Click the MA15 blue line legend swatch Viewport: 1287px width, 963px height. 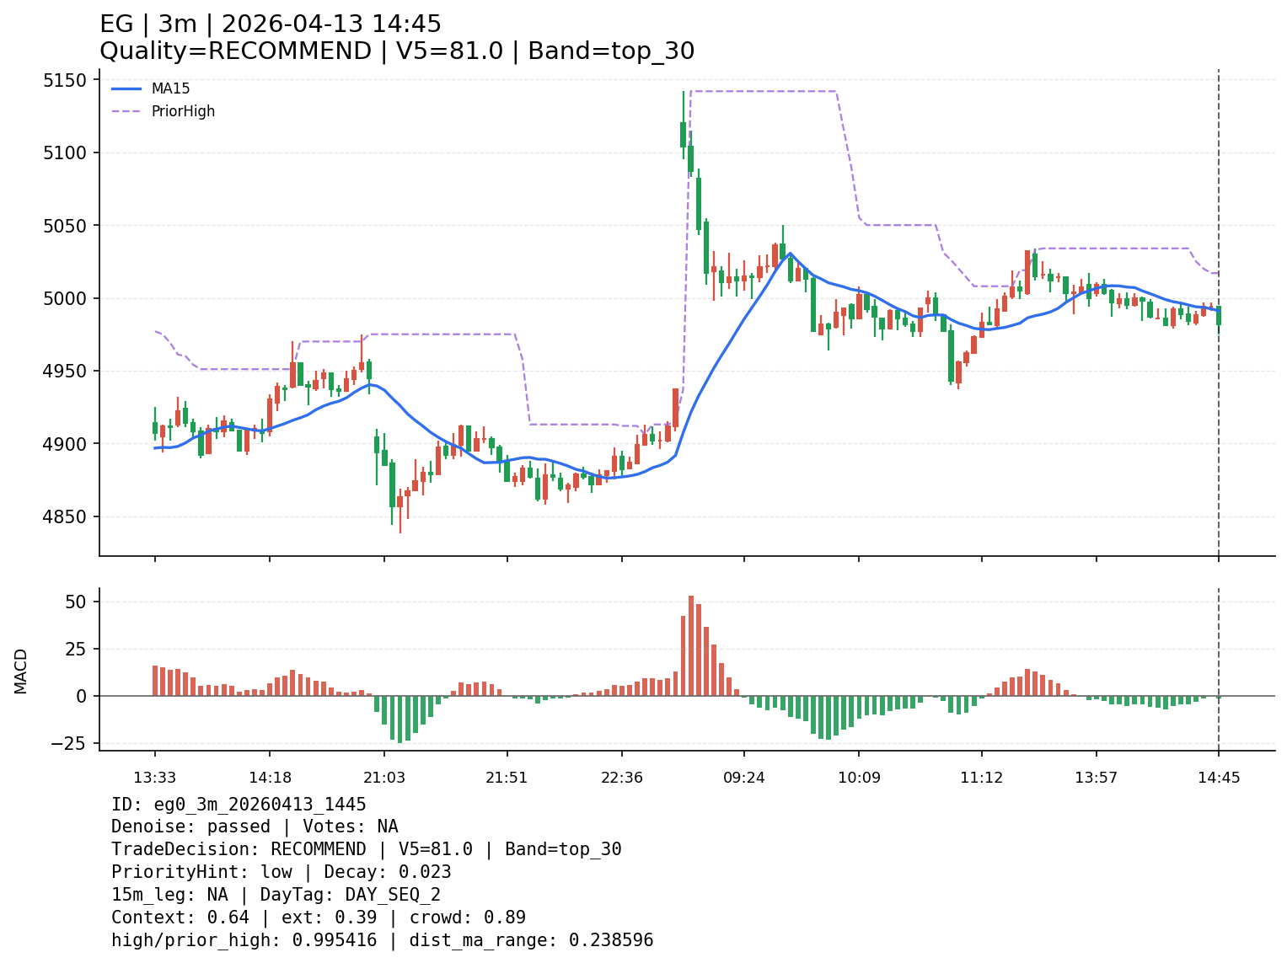pyautogui.click(x=127, y=88)
